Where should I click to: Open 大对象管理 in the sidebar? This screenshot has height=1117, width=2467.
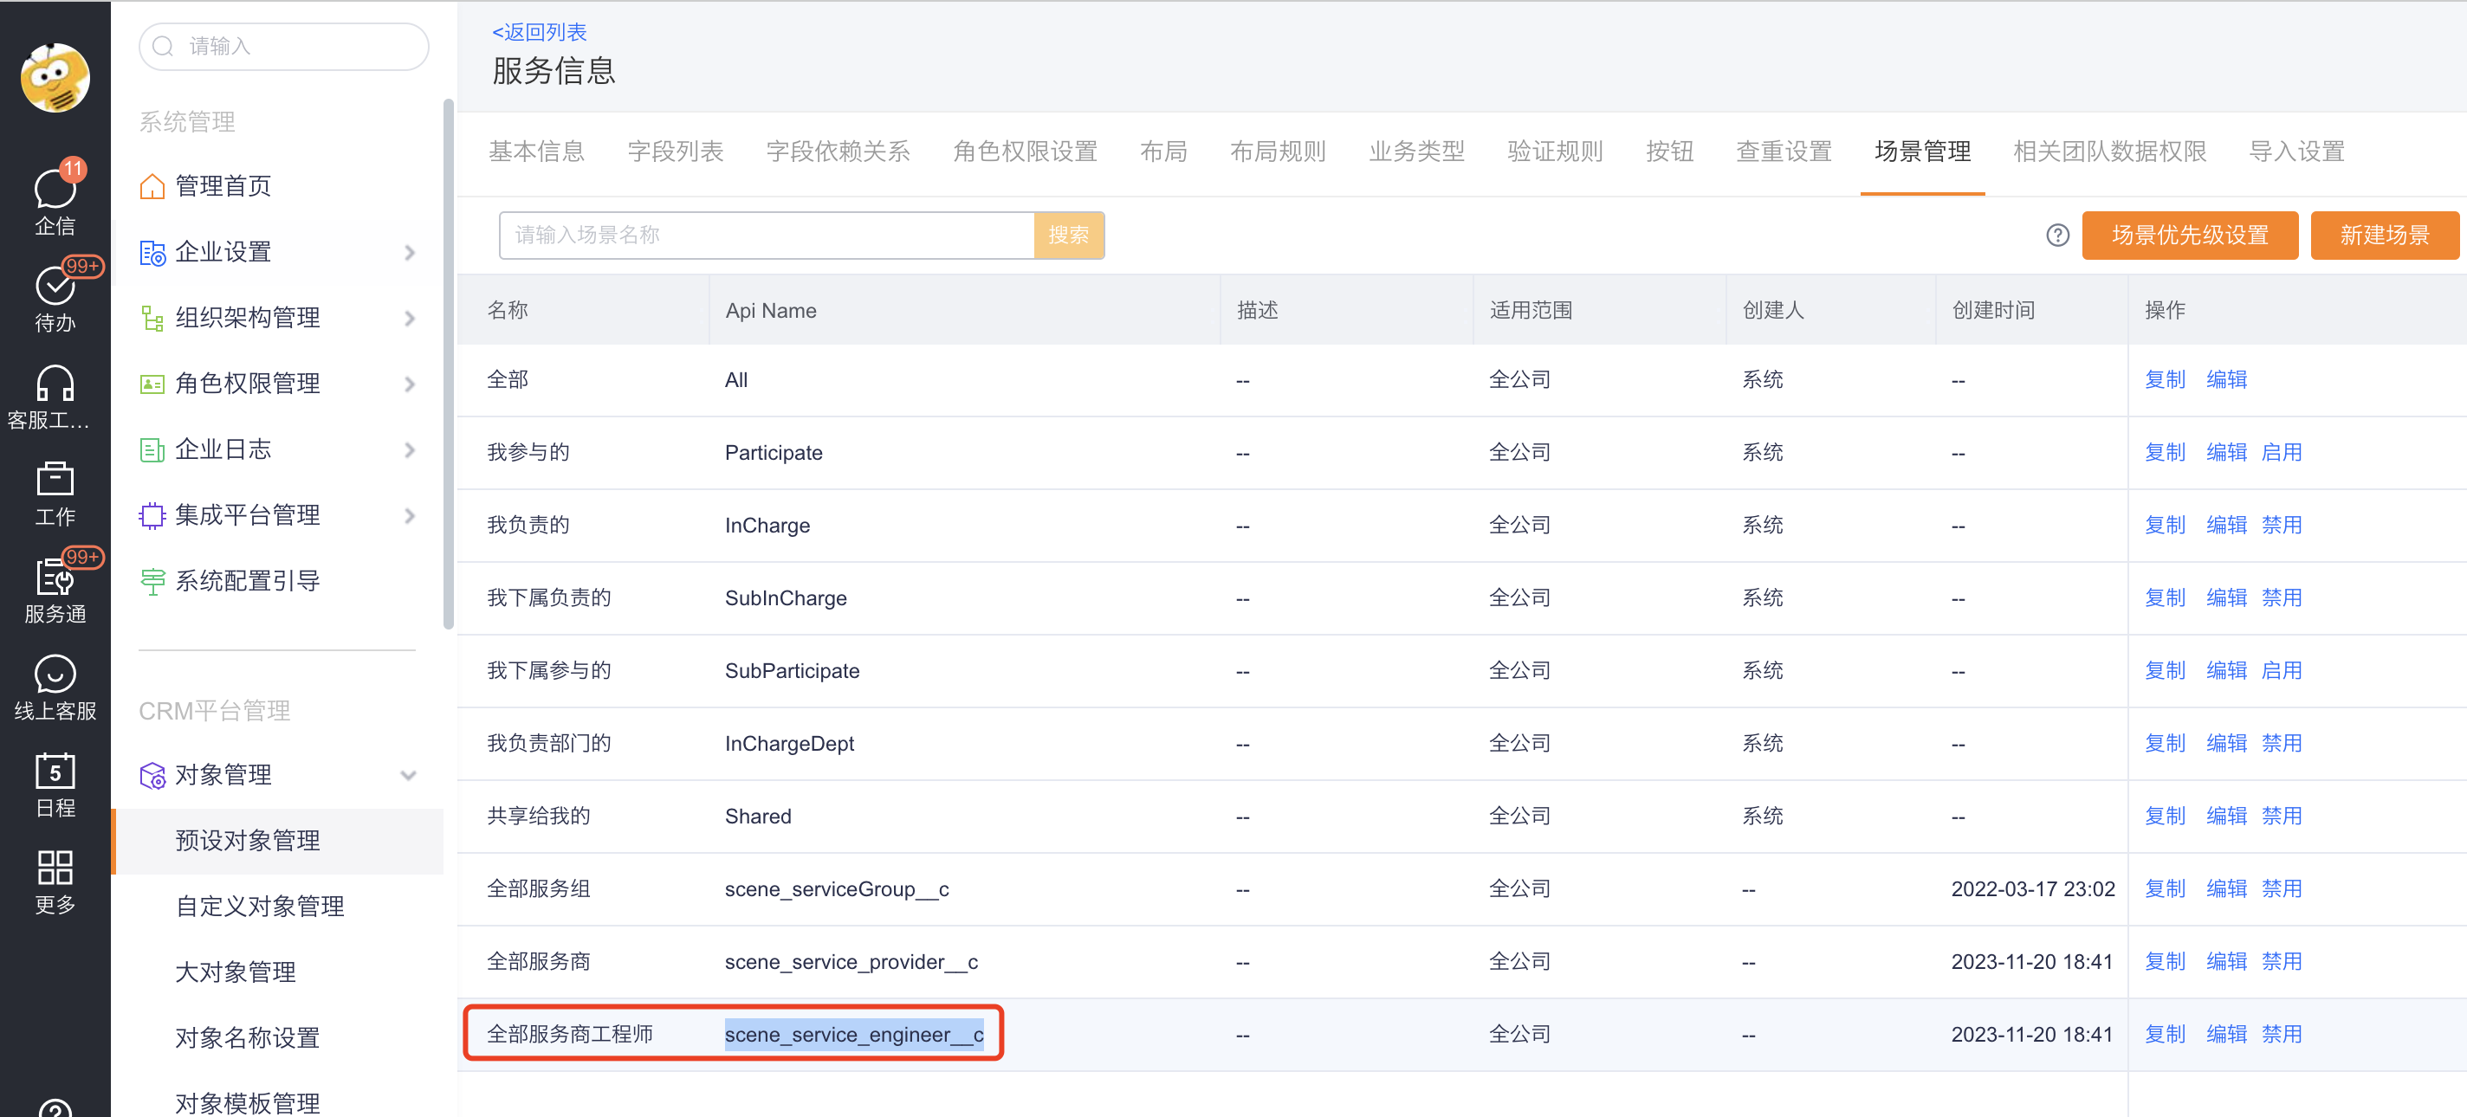tap(278, 972)
